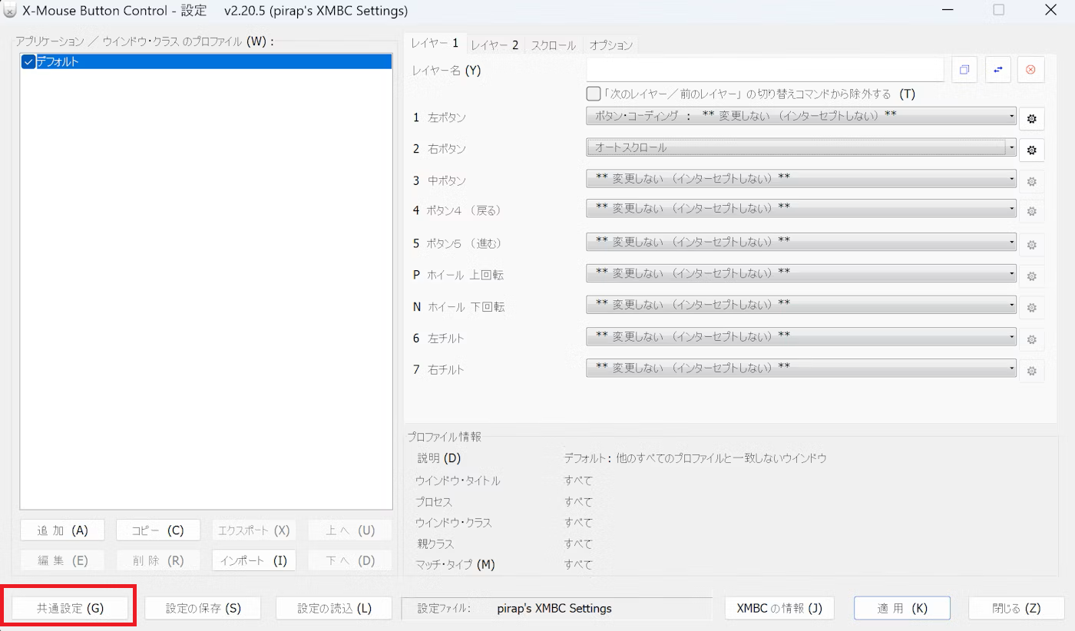The image size is (1075, 631).
Task: Open the 左ボタン action dropdown
Action: [x=801, y=117]
